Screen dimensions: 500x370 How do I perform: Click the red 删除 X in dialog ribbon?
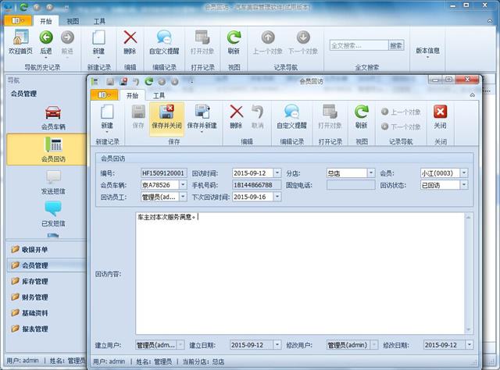[236, 112]
